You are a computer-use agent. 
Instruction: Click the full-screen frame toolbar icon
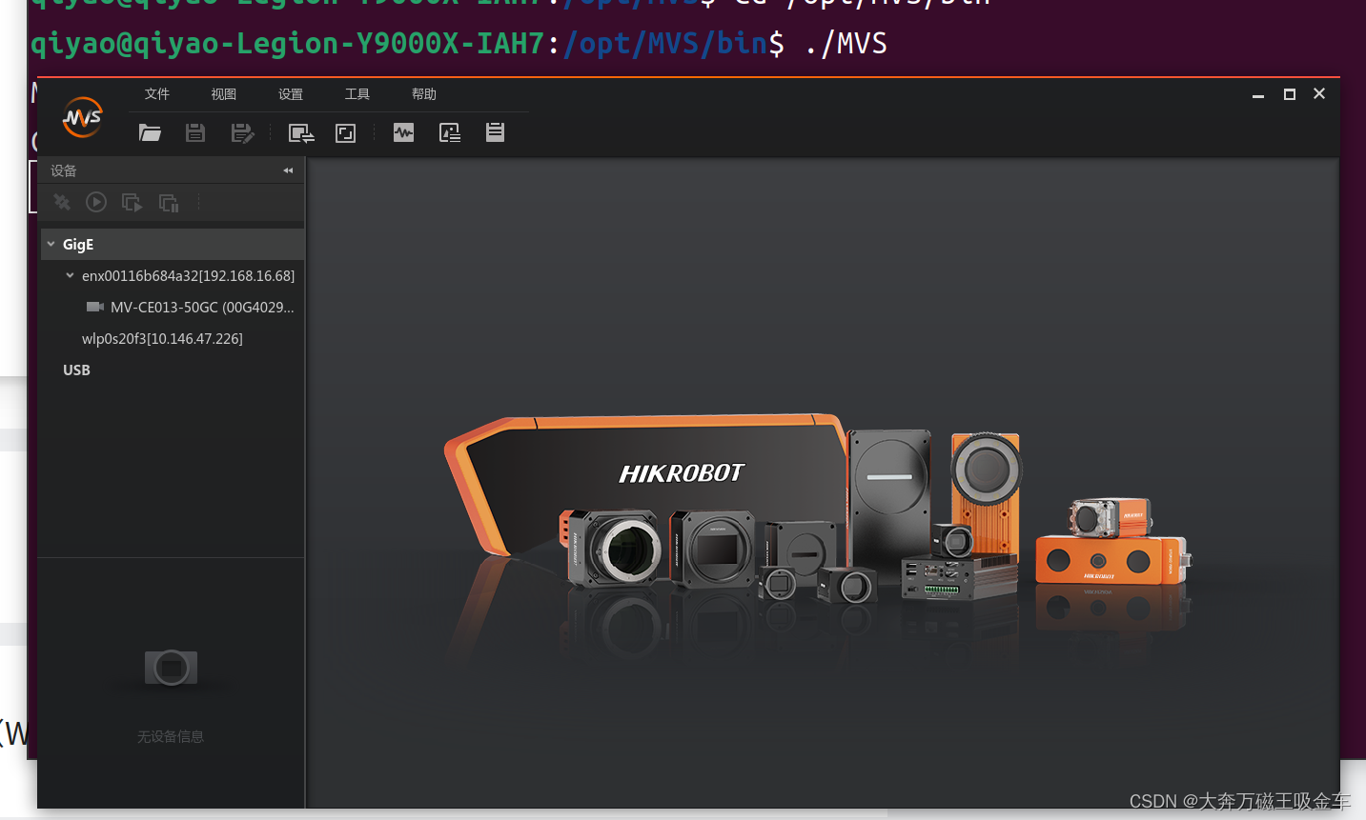(x=346, y=133)
